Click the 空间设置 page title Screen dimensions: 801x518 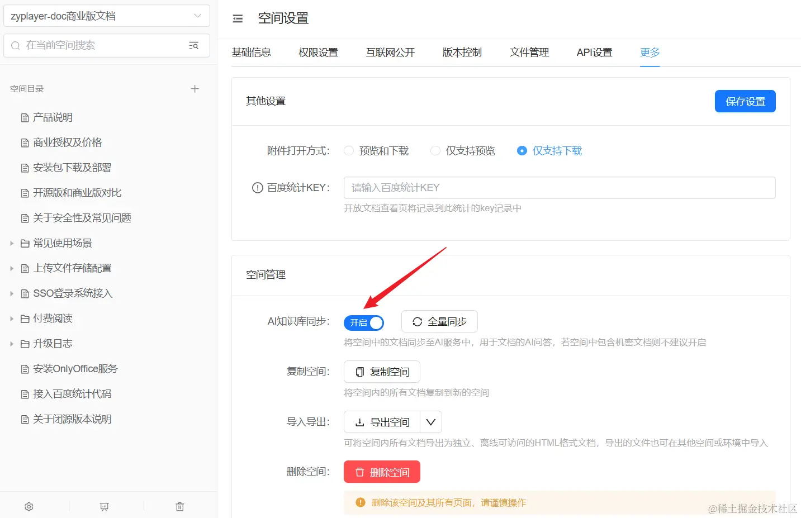tap(283, 18)
